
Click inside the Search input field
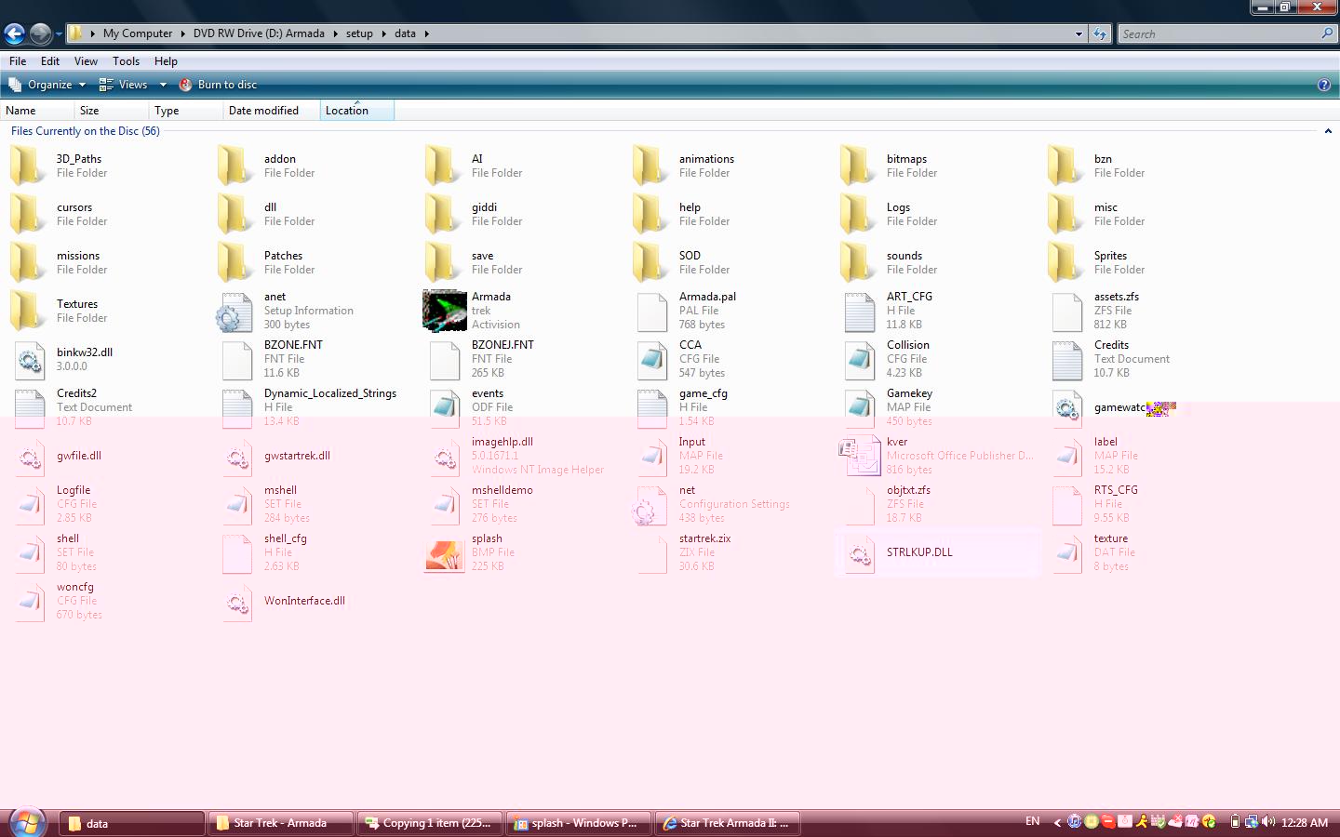1217,33
